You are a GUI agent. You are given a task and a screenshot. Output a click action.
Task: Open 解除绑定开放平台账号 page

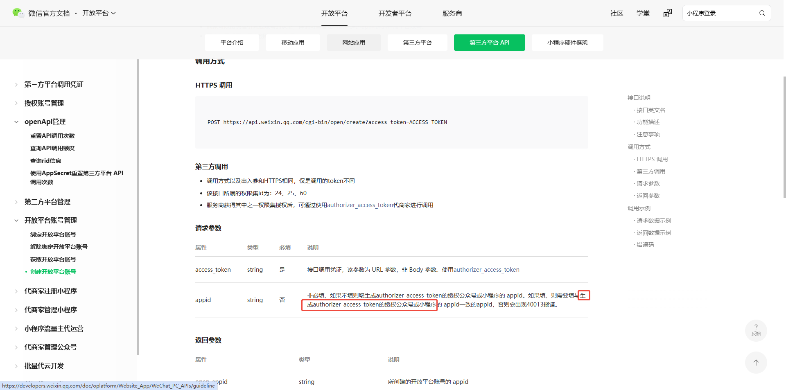click(x=59, y=247)
